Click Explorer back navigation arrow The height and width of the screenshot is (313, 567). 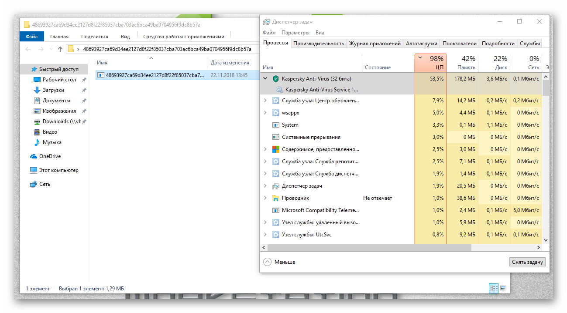[x=28, y=49]
